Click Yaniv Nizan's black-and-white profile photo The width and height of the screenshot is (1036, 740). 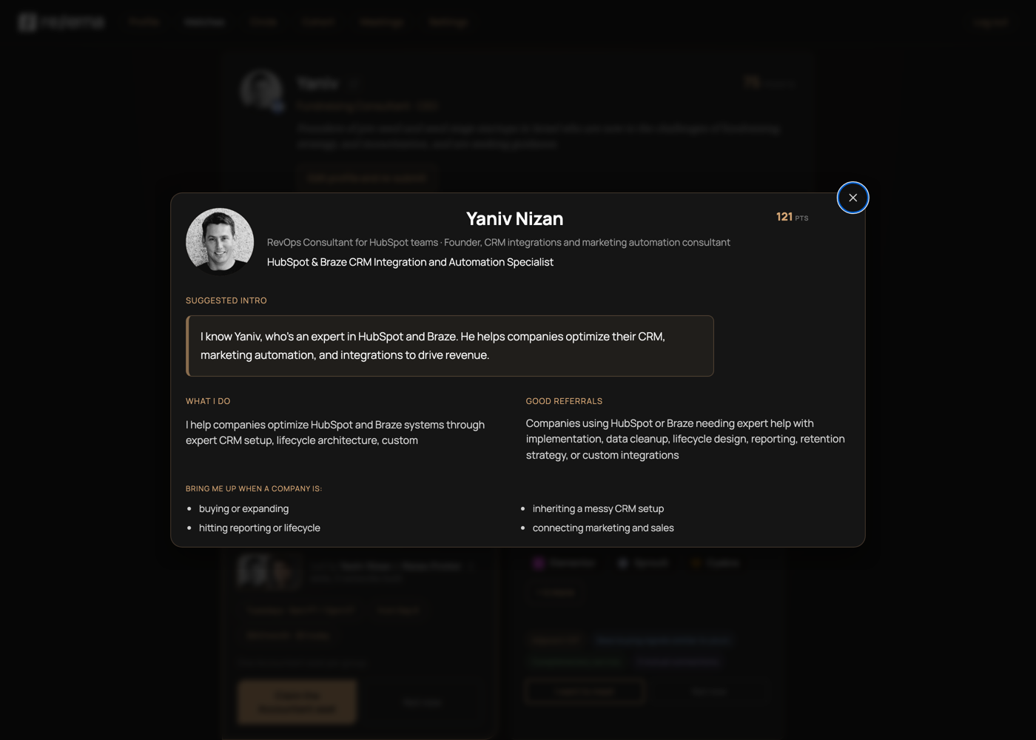tap(220, 241)
